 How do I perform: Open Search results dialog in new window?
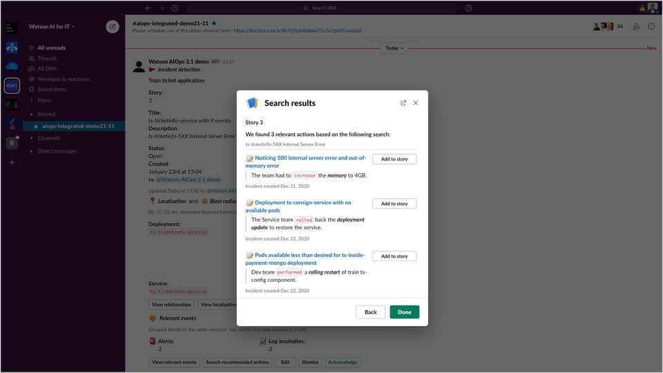point(403,103)
